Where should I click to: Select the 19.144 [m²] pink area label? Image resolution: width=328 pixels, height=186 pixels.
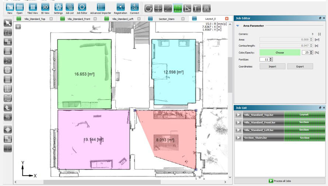coord(94,140)
